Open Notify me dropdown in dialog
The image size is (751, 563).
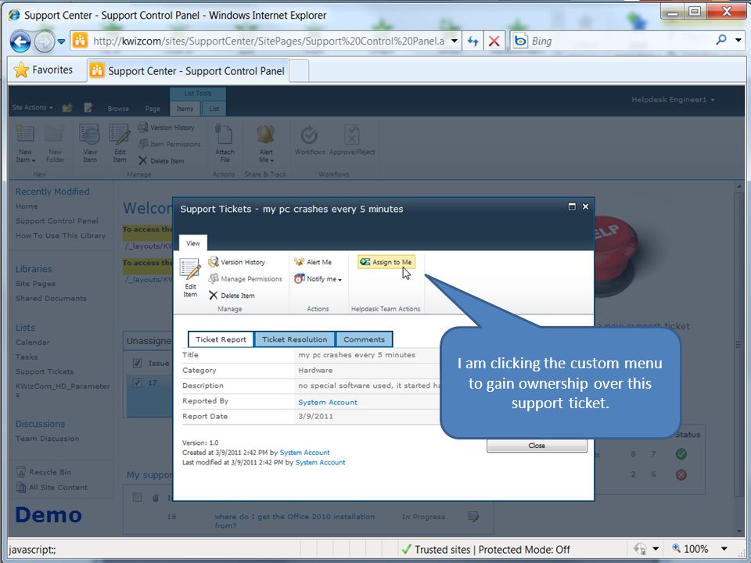(318, 278)
